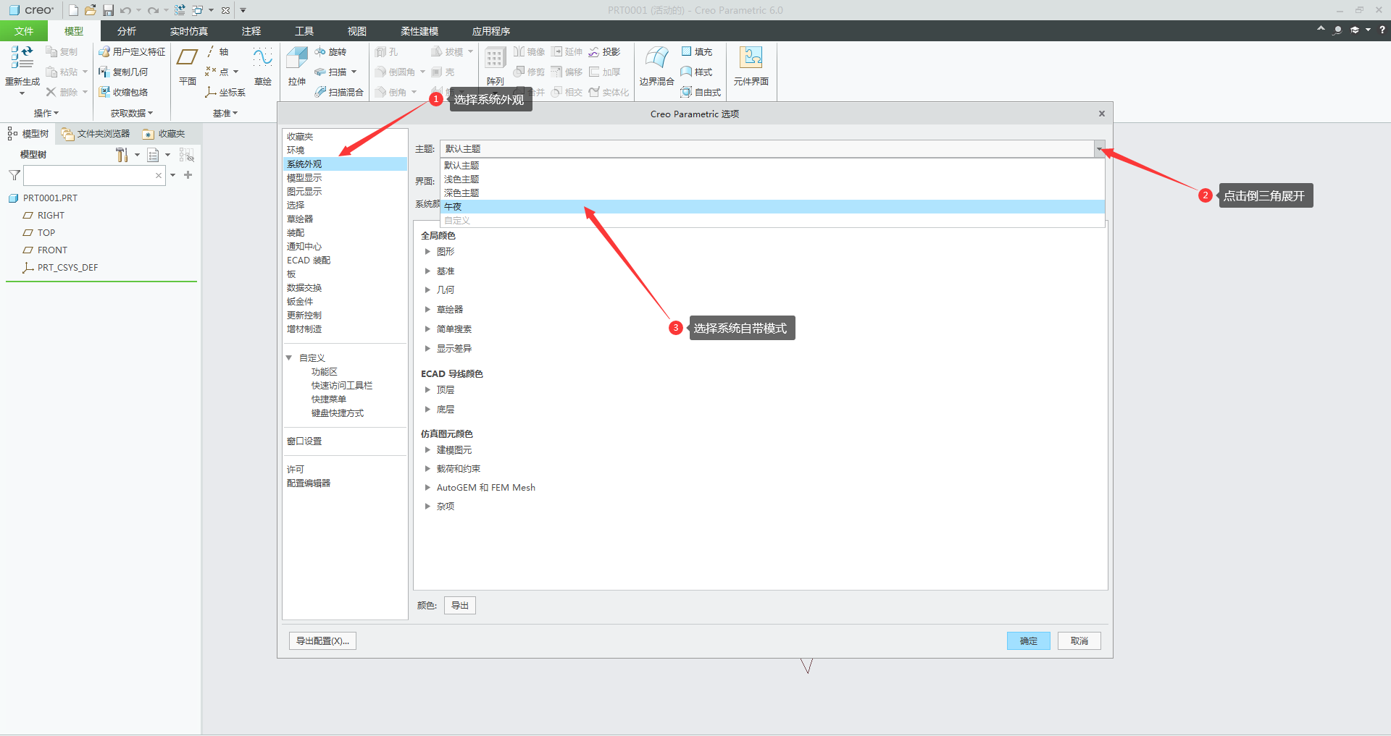Image resolution: width=1391 pixels, height=736 pixels.
Task: Click the 取消 (Cancel) button
Action: tap(1079, 641)
